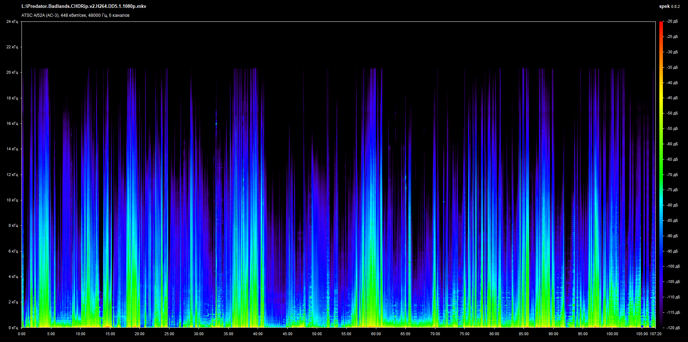
Task: Jump to the 35:00 time marker
Action: pyautogui.click(x=228, y=334)
